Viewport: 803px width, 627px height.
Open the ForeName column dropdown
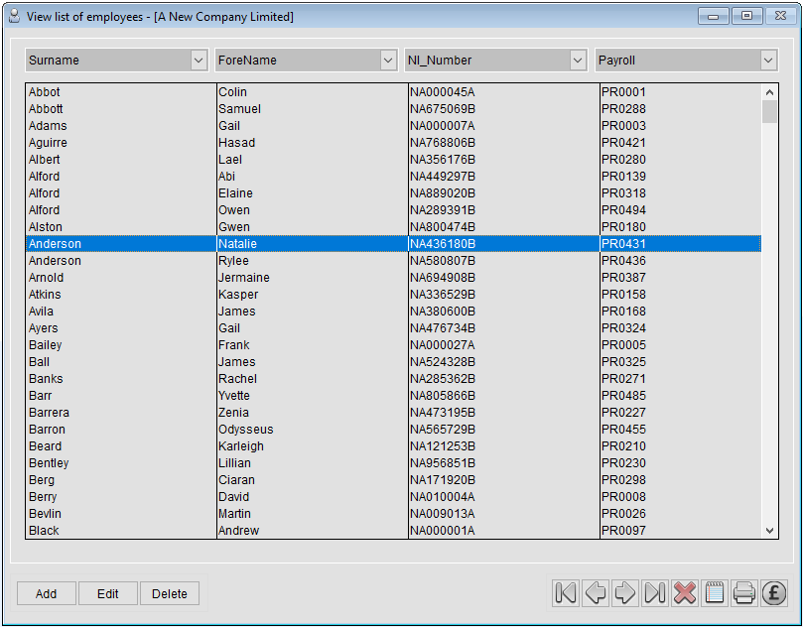pyautogui.click(x=388, y=60)
